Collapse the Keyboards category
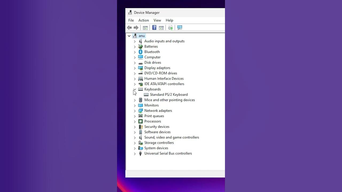This screenshot has width=342, height=192. pyautogui.click(x=135, y=89)
